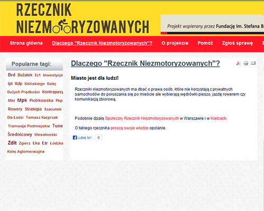Click the 'Ipt' tag
The width and height of the screenshot is (264, 211).
click(10, 84)
